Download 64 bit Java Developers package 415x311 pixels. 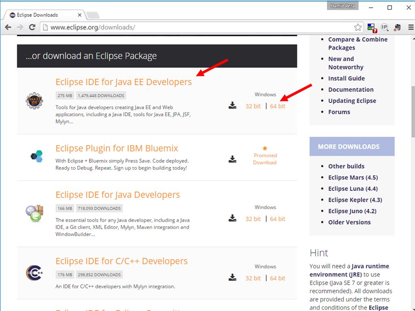coord(278,219)
